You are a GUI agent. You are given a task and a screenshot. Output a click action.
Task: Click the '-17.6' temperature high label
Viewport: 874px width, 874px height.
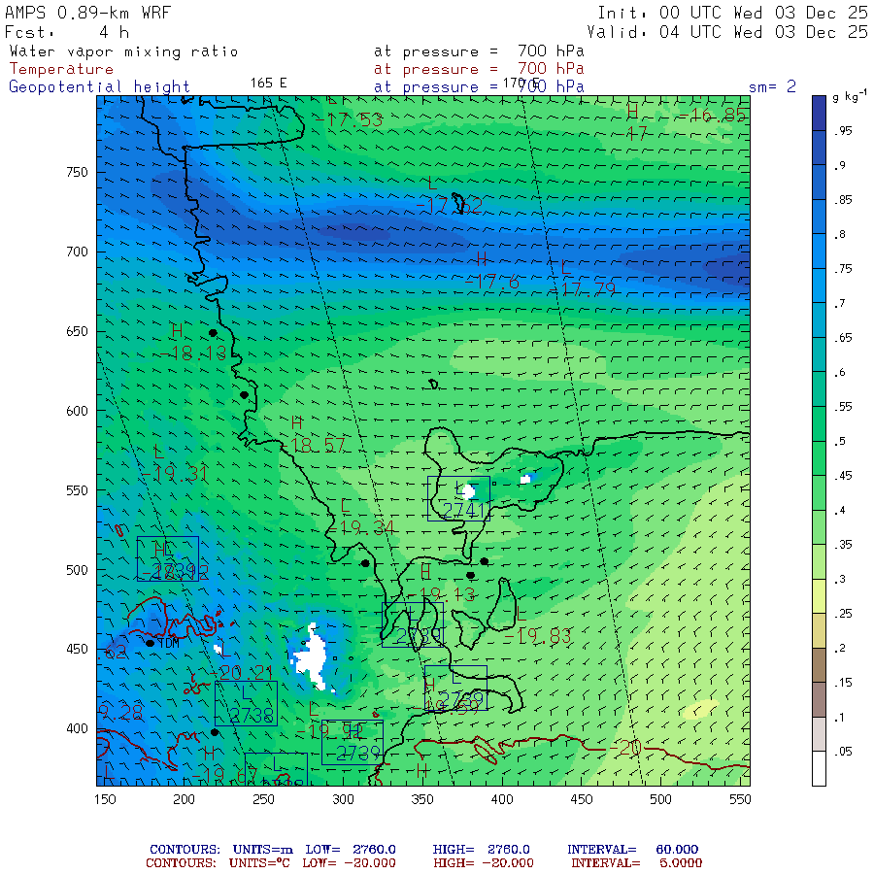point(492,283)
